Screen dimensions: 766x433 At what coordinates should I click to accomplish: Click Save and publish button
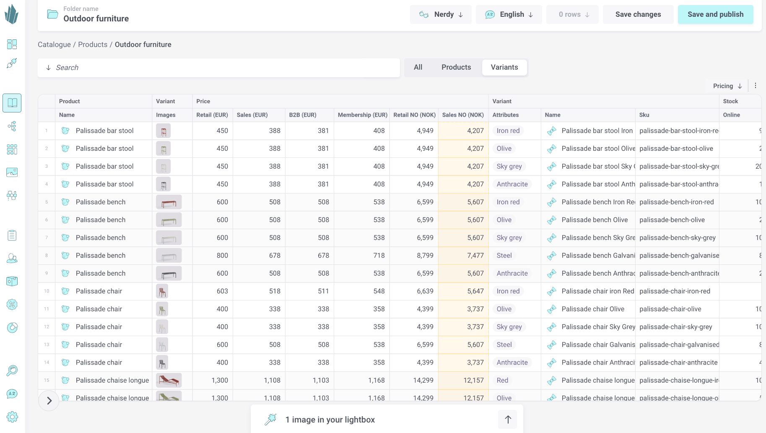point(715,14)
